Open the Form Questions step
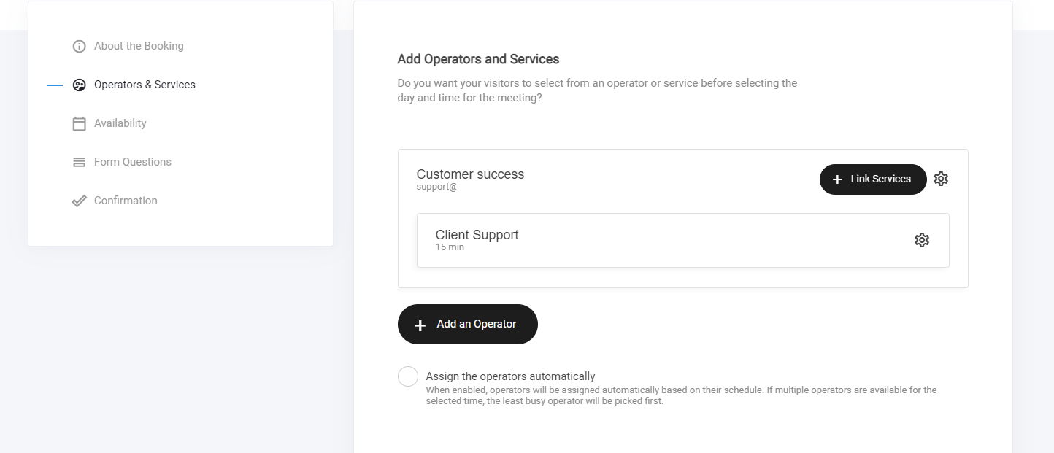The image size is (1054, 453). click(x=133, y=162)
